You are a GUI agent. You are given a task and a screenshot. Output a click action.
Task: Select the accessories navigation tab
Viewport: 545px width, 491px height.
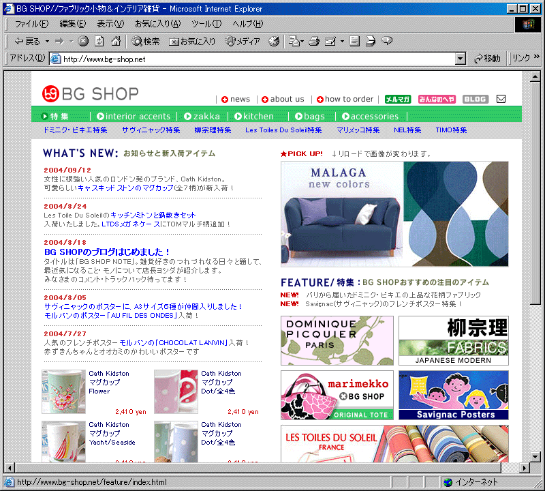pos(370,116)
